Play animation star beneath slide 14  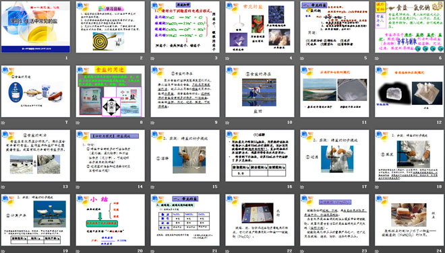[x=78, y=187]
